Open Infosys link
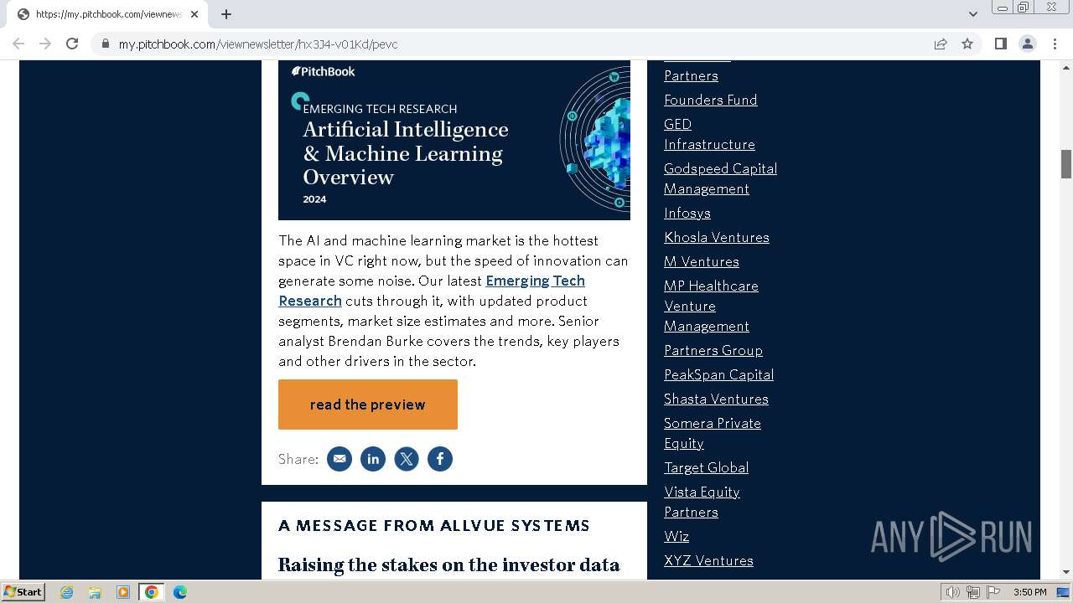The image size is (1073, 603). click(687, 213)
